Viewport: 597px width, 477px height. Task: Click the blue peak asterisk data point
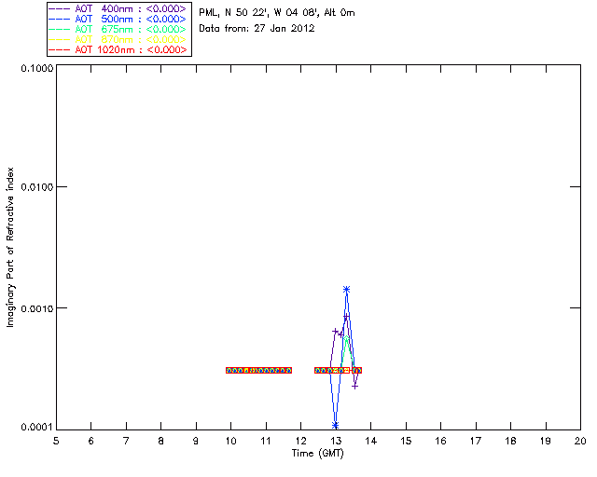click(346, 290)
